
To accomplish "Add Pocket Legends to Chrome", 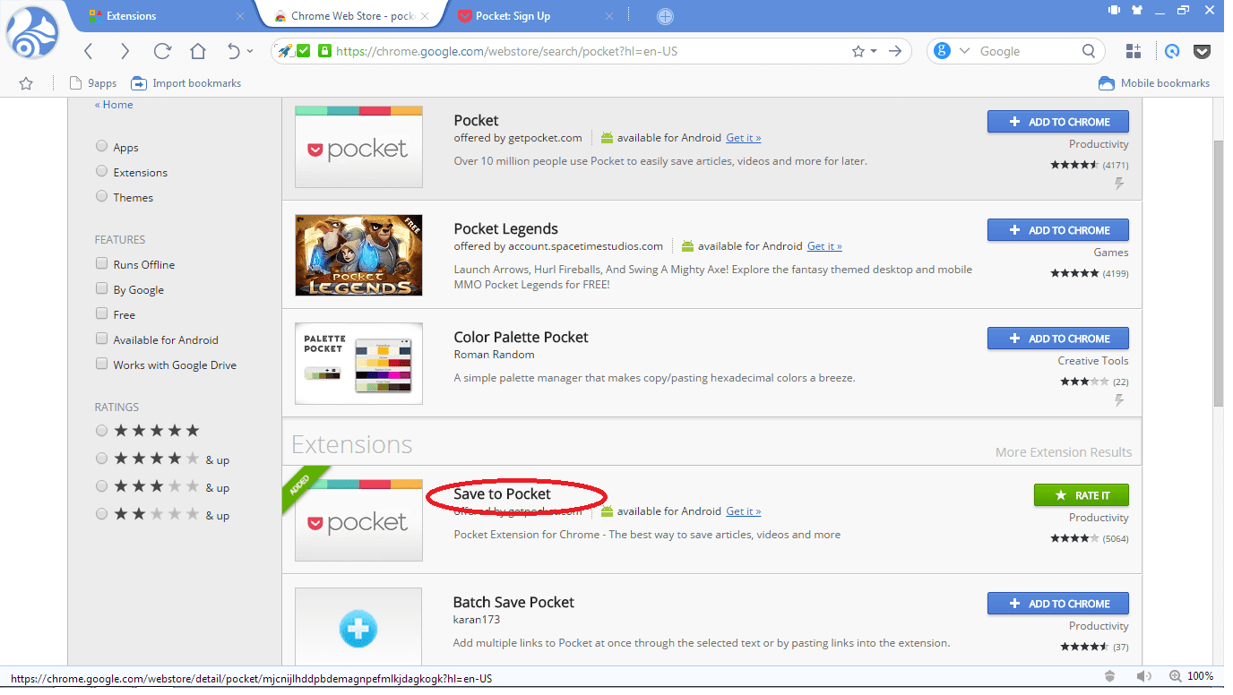I will (1058, 230).
